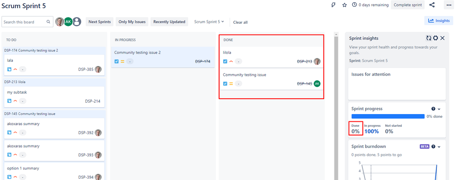This screenshot has width=456, height=180.
Task: Open the DSP-385 issue key link
Action: [86, 70]
